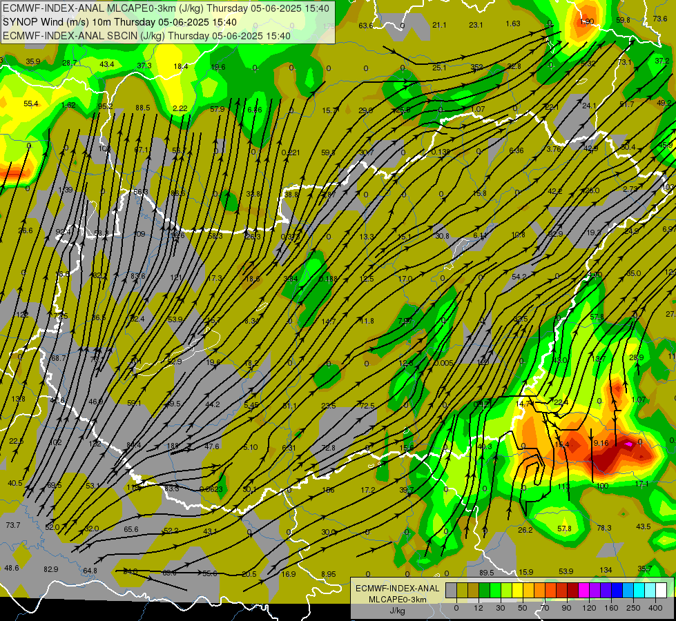Click the MLCAPE0-3km header line at top

tap(166, 8)
